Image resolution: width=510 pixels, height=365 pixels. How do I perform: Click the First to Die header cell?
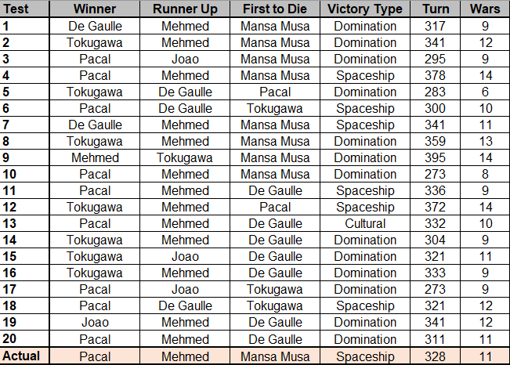tap(275, 9)
